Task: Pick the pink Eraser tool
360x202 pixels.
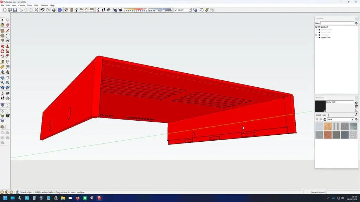Action: (8, 25)
